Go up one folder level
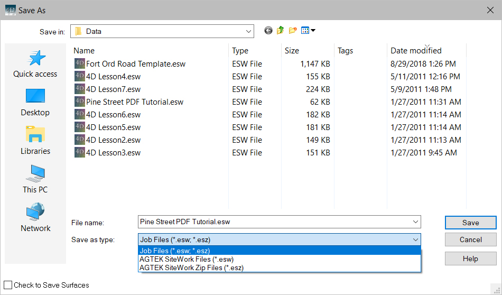The image size is (502, 295). click(281, 31)
